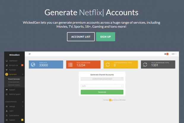The height and width of the screenshot is (123, 184).
Task: Collapse the Generator menu chevron
Action: (x=23, y=74)
